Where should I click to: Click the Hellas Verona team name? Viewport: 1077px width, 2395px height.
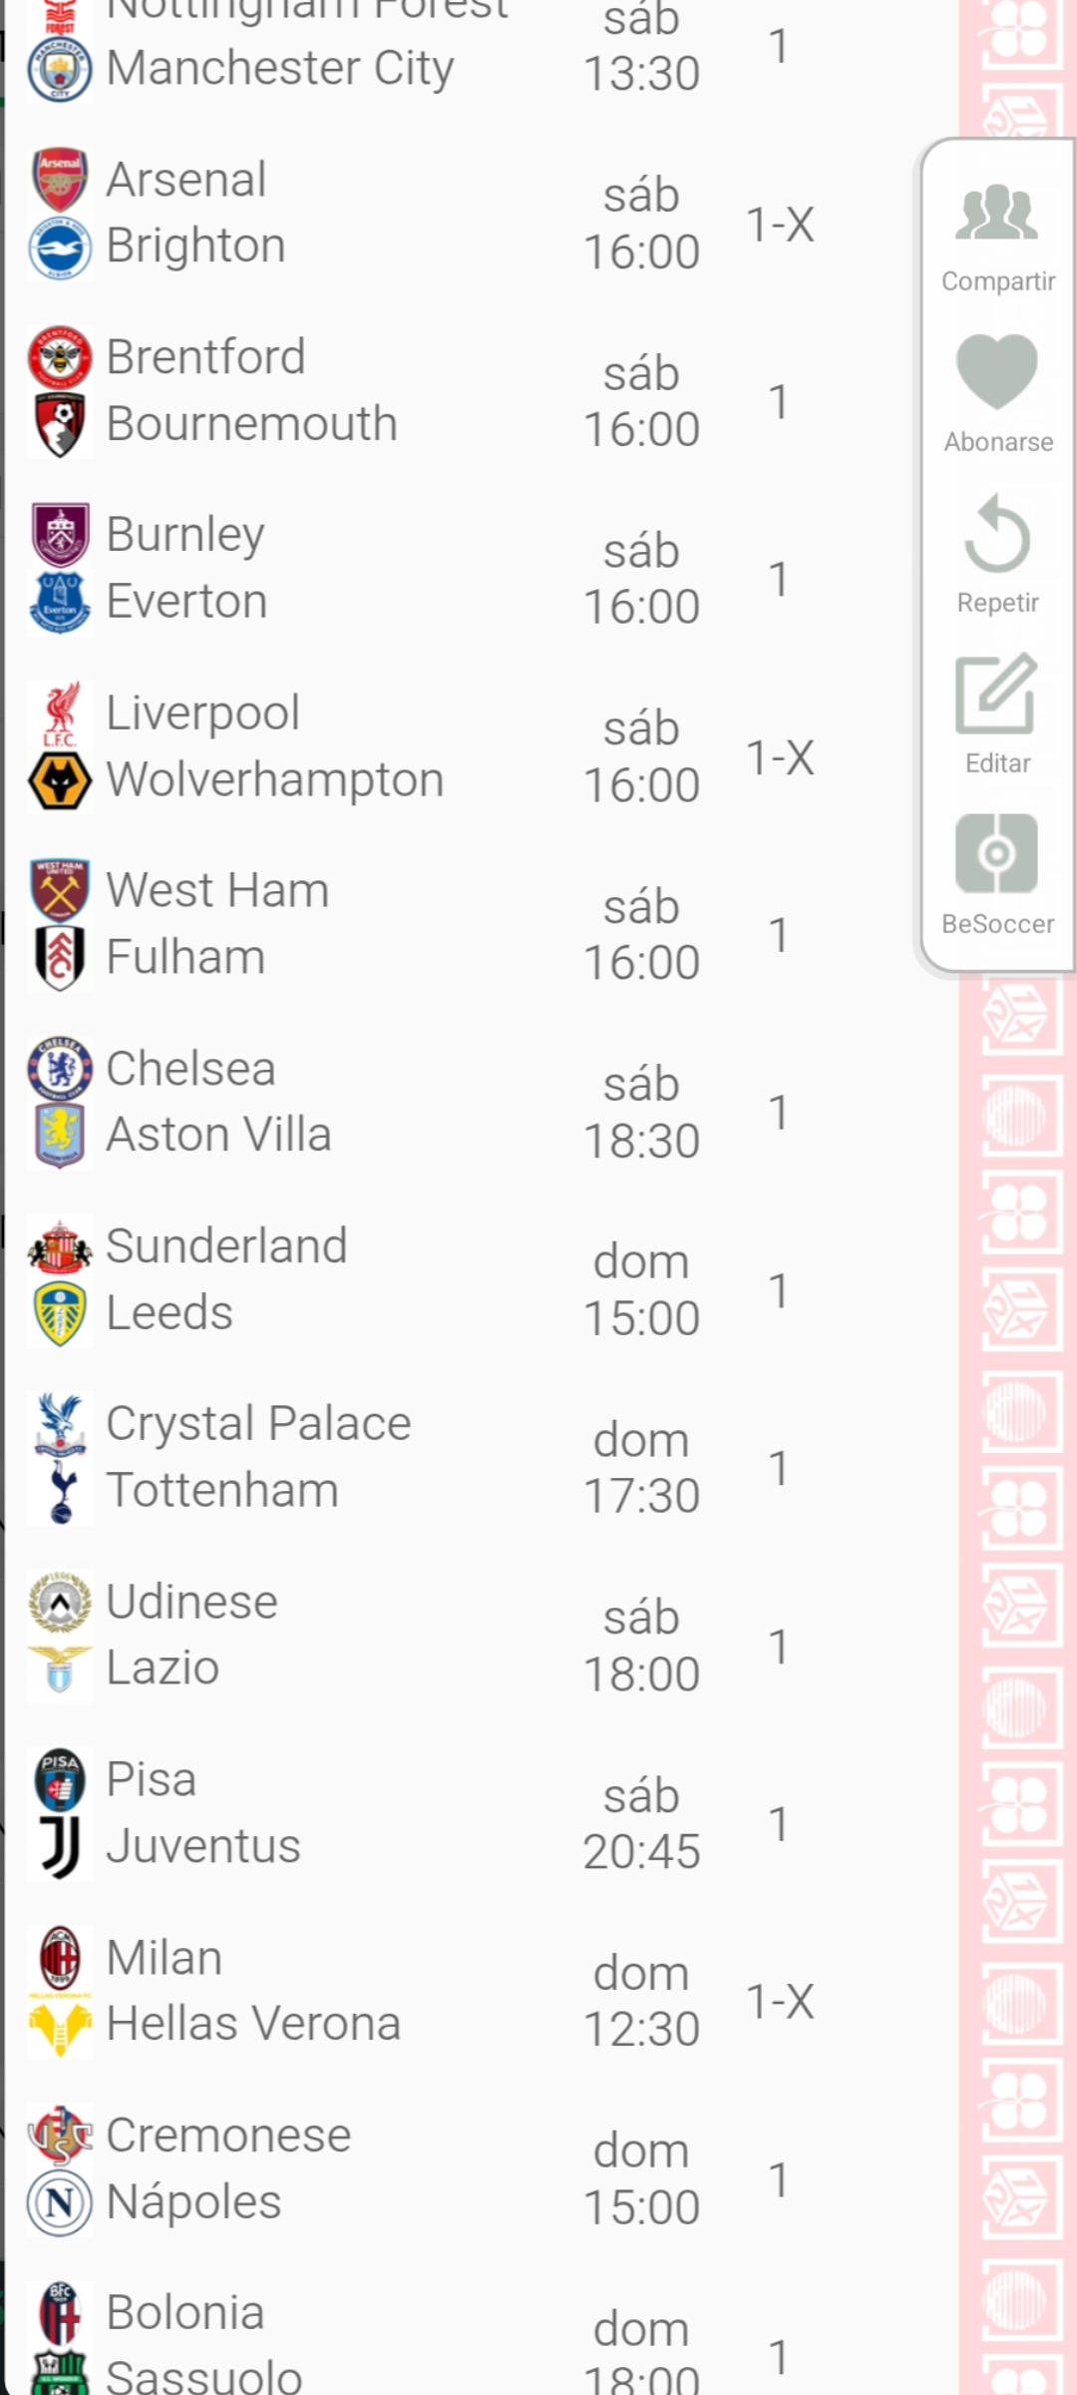(x=253, y=2024)
